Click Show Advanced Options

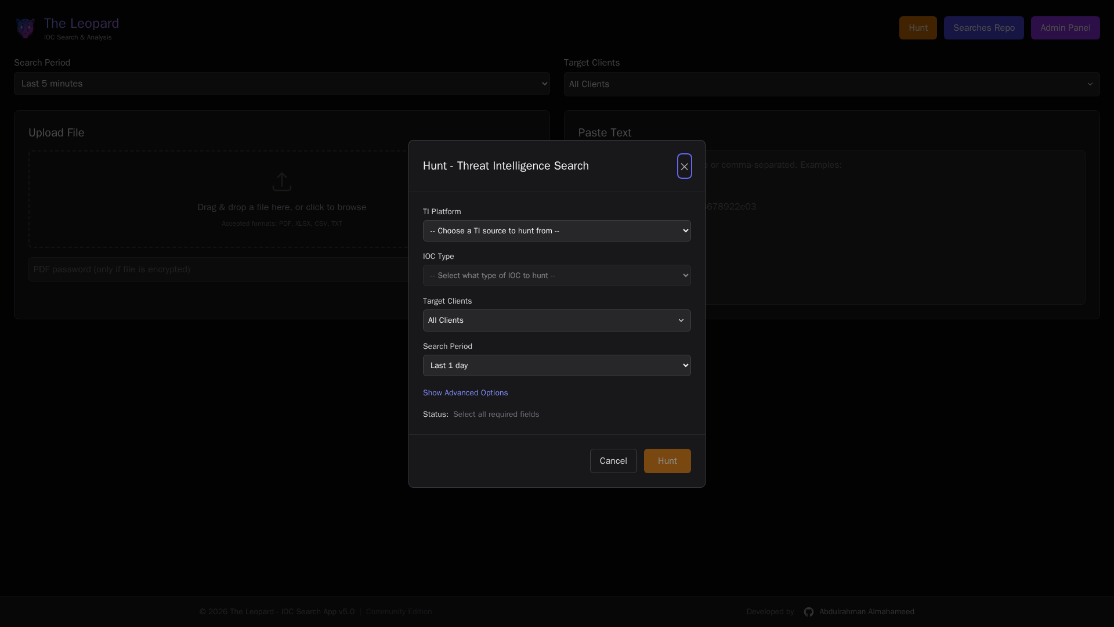(465, 392)
